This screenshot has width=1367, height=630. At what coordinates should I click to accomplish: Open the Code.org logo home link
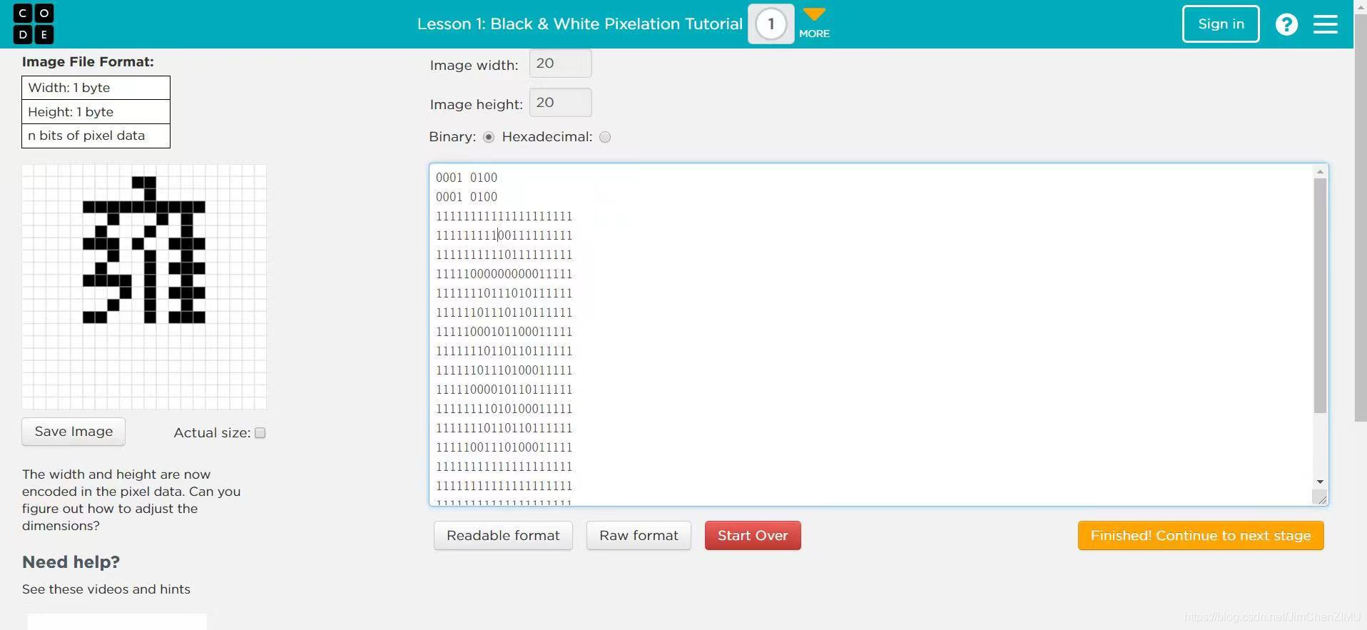click(x=34, y=24)
